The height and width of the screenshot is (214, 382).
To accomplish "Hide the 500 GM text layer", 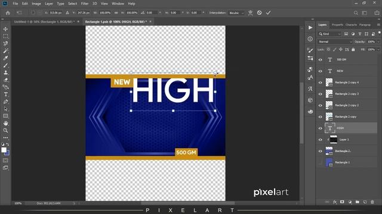I will (321, 59).
